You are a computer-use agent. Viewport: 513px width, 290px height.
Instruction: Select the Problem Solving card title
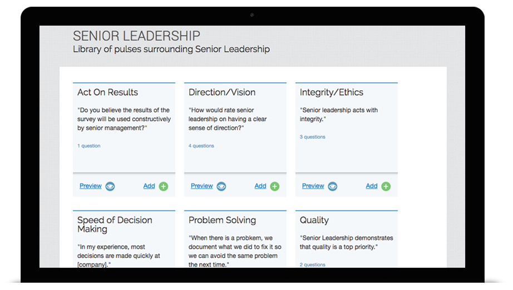coord(222,220)
